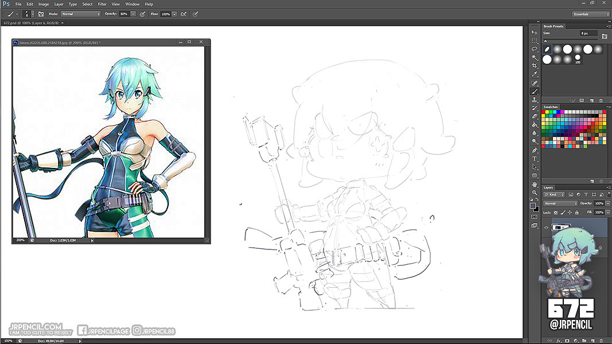
Task: Open the layer filter Kind dropdown
Action: [x=554, y=194]
